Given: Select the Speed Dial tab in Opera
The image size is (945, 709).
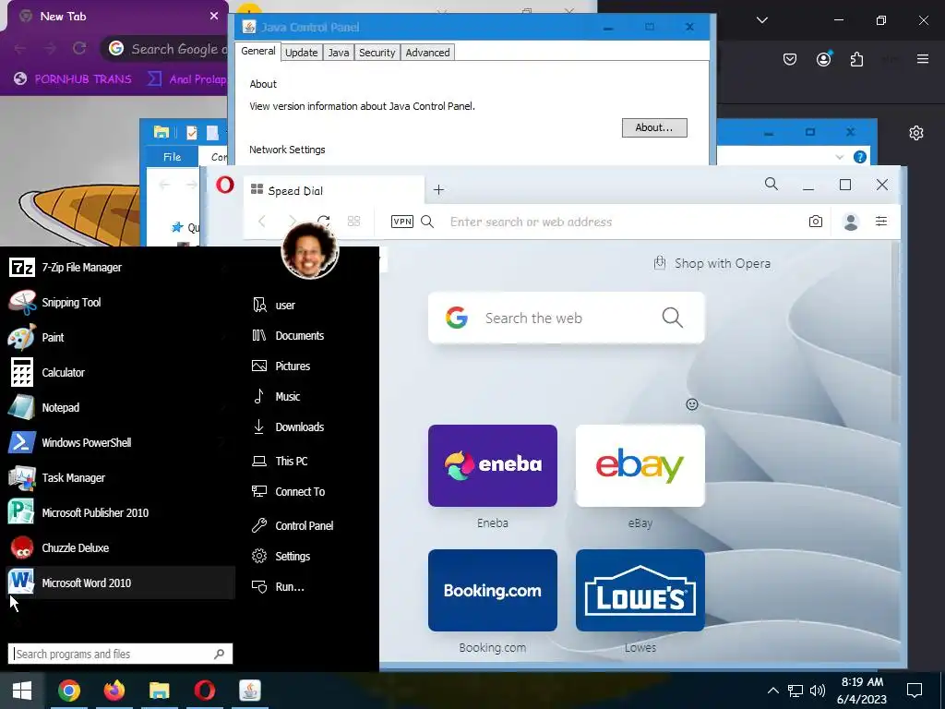Looking at the screenshot, I should click(334, 190).
